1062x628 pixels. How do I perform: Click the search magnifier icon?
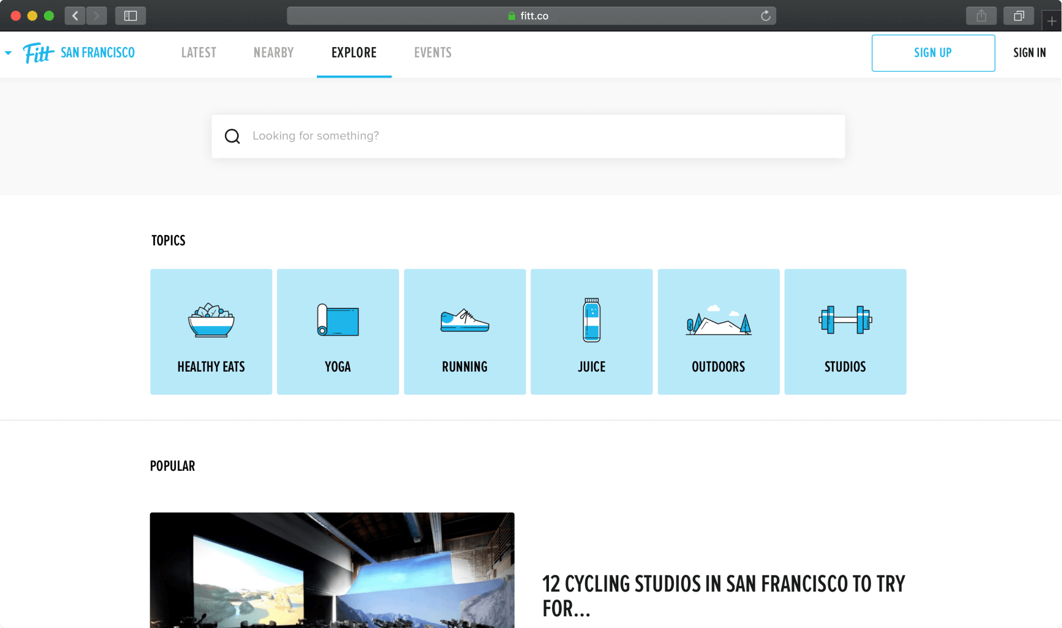point(232,136)
